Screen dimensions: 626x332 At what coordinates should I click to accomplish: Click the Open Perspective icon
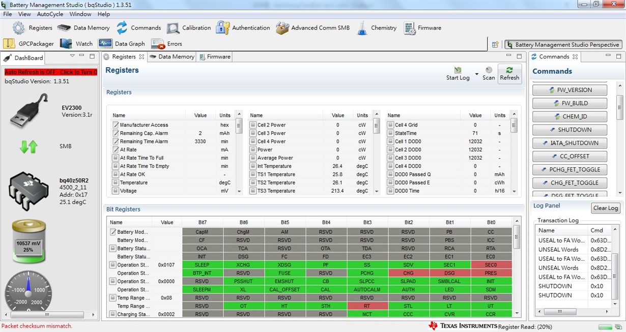pyautogui.click(x=495, y=45)
